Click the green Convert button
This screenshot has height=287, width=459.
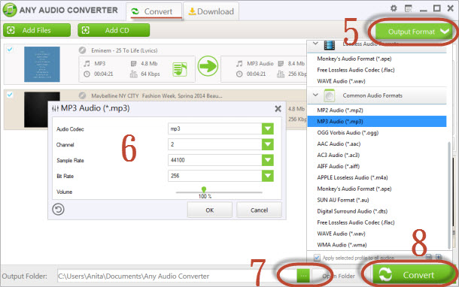click(x=413, y=275)
